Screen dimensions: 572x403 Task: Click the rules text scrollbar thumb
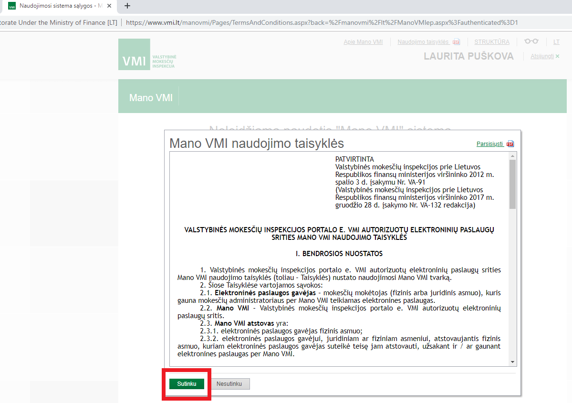pos(512,185)
